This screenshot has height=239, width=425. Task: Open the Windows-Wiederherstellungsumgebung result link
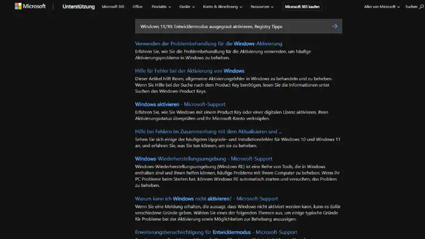pos(203,159)
